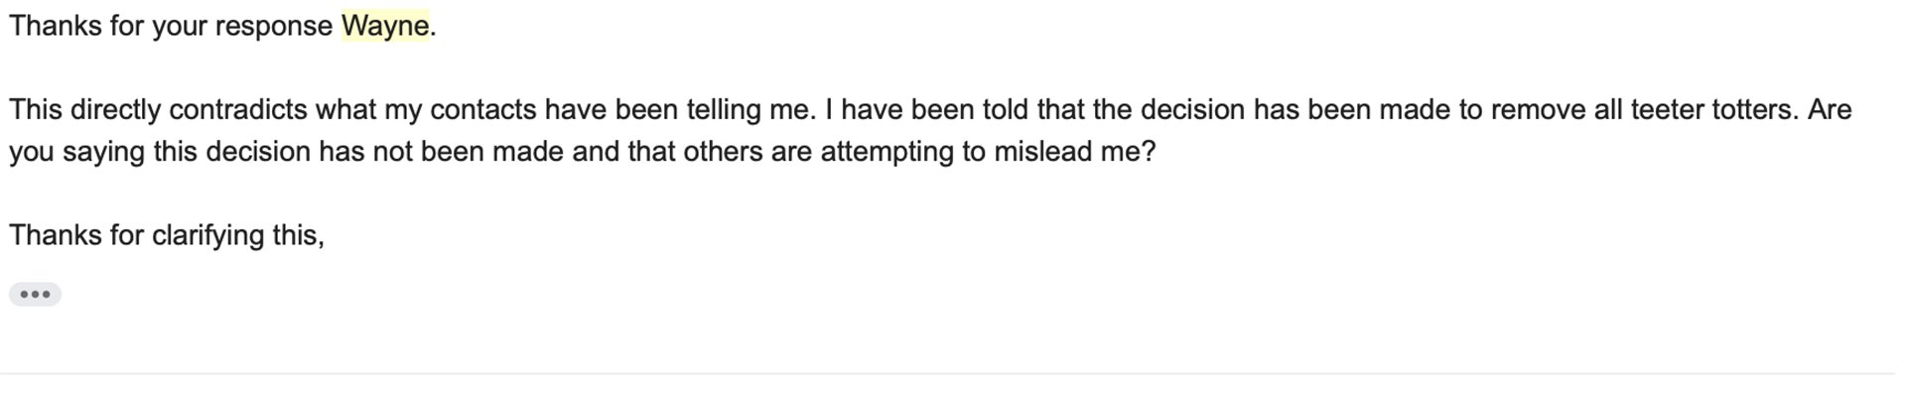Click the word 'saying' in the second paragraph line

tap(103, 153)
